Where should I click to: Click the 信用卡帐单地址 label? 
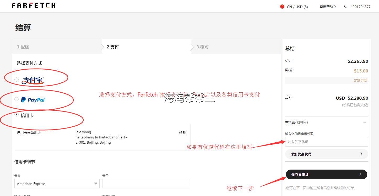pyautogui.click(x=29, y=133)
